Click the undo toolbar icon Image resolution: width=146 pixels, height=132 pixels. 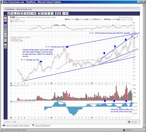pyautogui.click(x=64, y=13)
